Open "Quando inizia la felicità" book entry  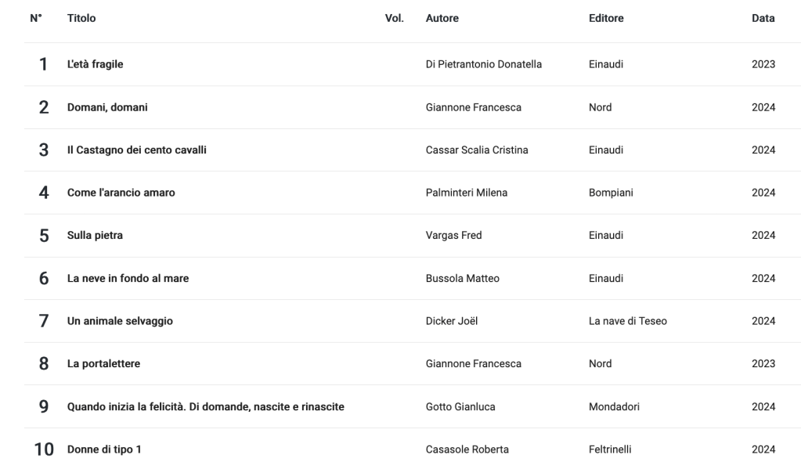coord(205,407)
